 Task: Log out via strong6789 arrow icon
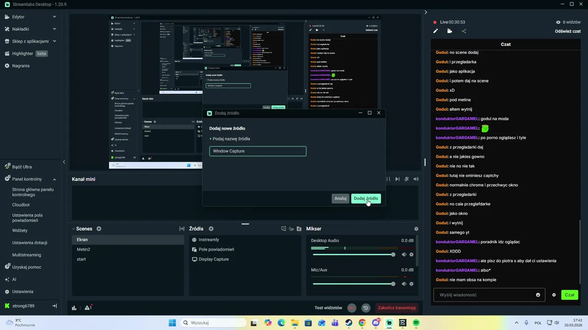[x=54, y=306]
